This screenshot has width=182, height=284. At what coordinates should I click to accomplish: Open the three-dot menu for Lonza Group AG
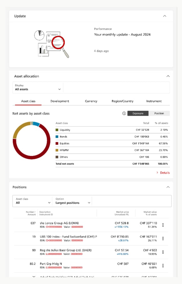pyautogui.click(x=163, y=226)
